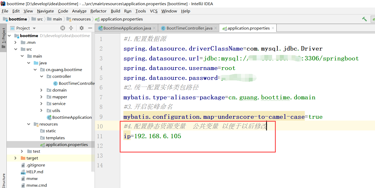The height and width of the screenshot is (188, 375).
Task: Select the templates folder
Action: pos(52,138)
